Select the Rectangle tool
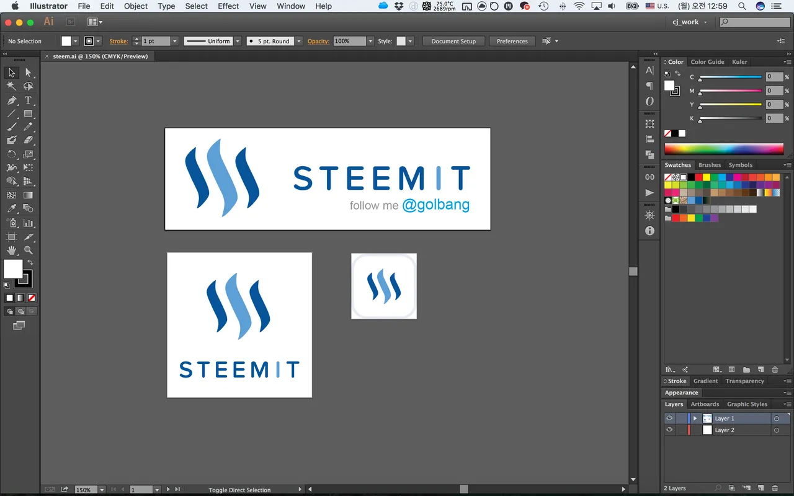The width and height of the screenshot is (794, 496). pyautogui.click(x=29, y=114)
